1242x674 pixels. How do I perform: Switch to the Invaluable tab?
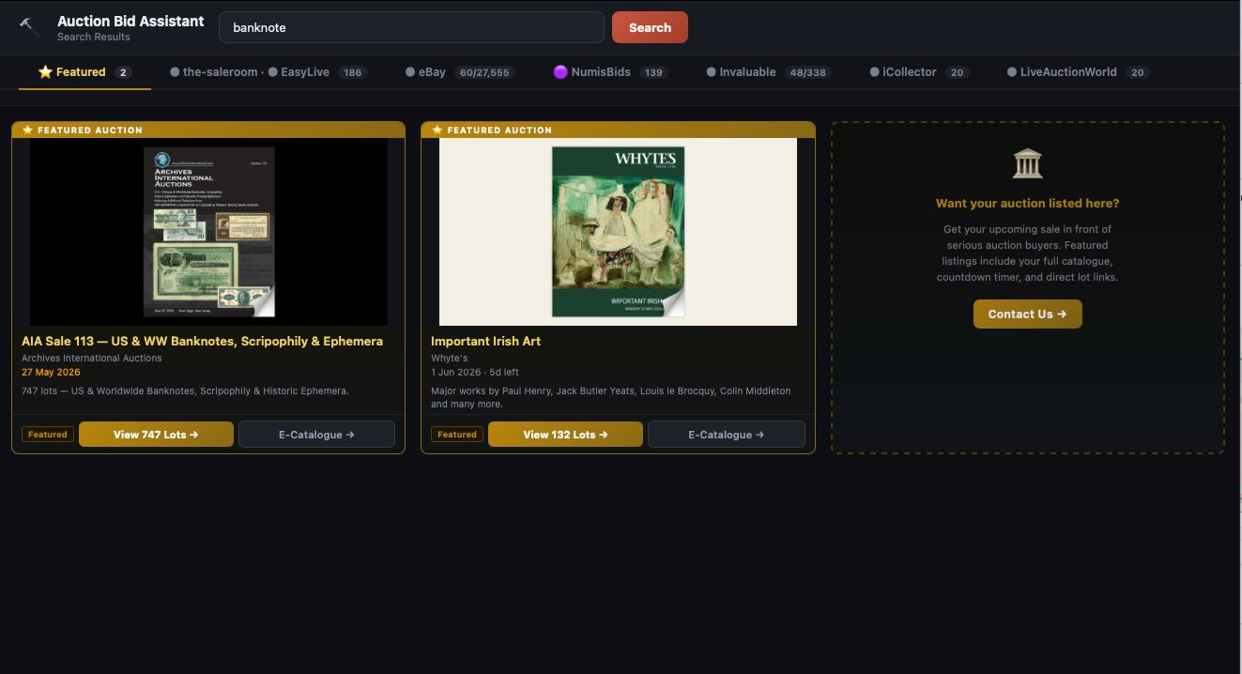768,71
